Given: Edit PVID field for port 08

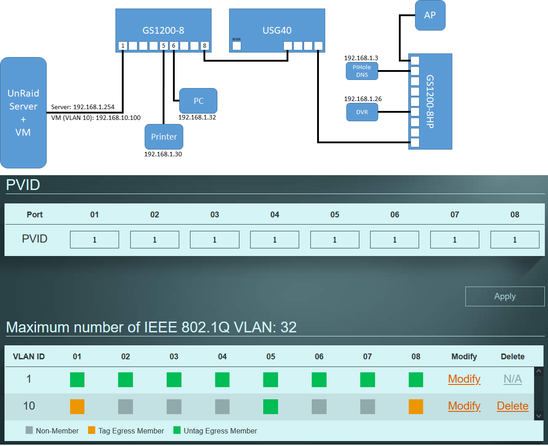Looking at the screenshot, I should (x=515, y=240).
